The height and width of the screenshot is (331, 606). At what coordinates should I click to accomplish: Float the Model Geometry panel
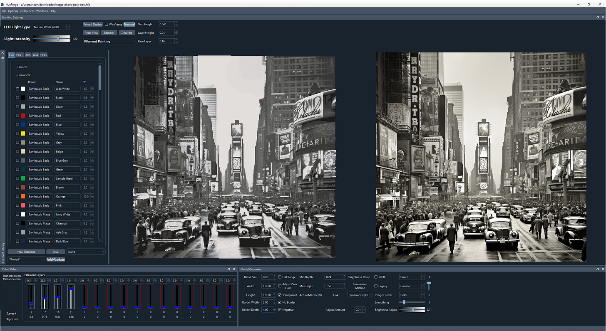[597, 269]
